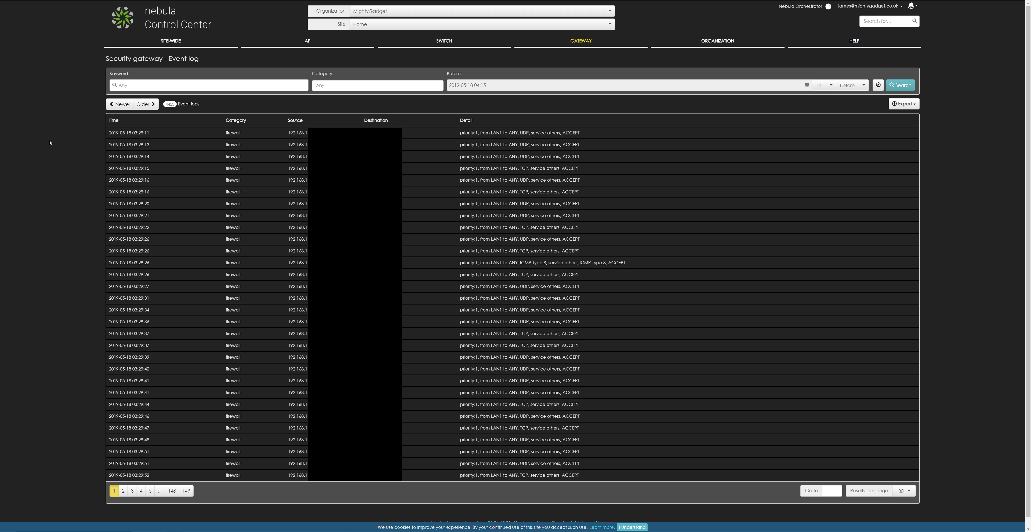The image size is (1031, 532).
Task: Open the notification bell menu
Action: pos(912,6)
